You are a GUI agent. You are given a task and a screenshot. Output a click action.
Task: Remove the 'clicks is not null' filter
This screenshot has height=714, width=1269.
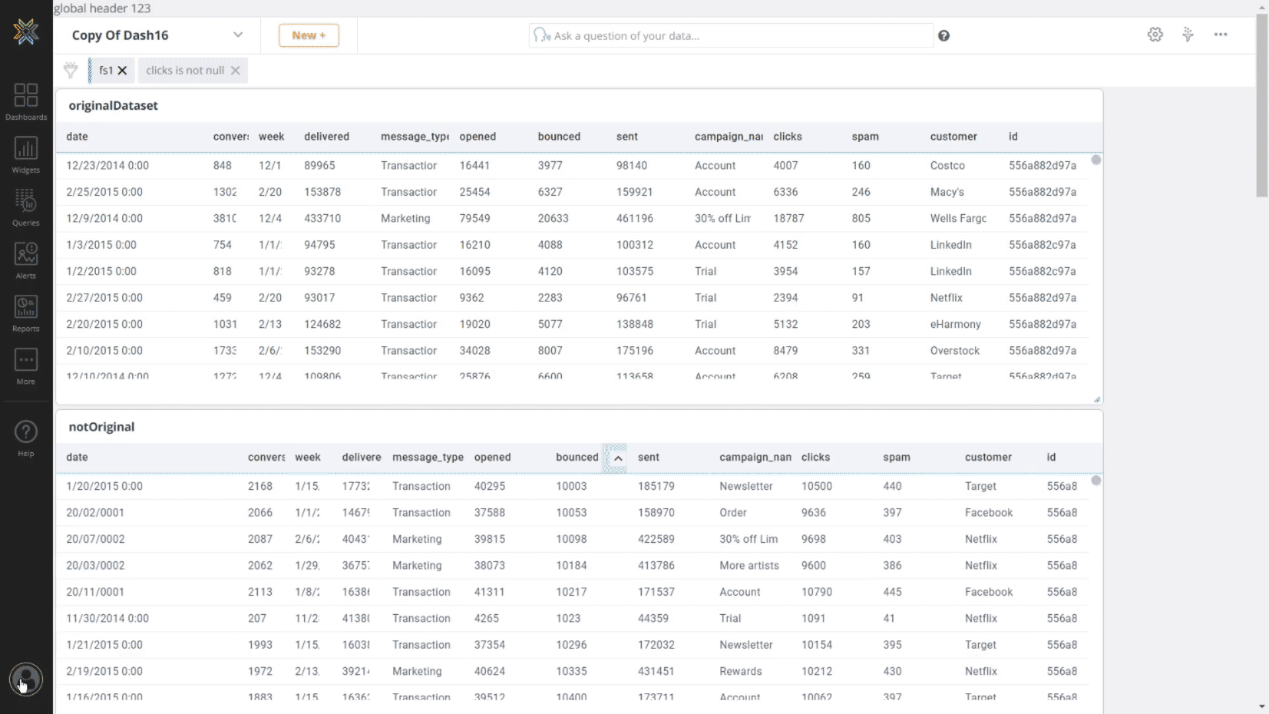point(235,71)
